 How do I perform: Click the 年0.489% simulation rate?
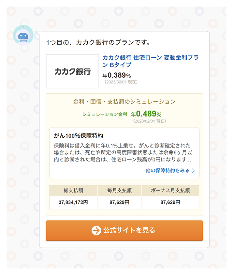pyautogui.click(x=146, y=114)
